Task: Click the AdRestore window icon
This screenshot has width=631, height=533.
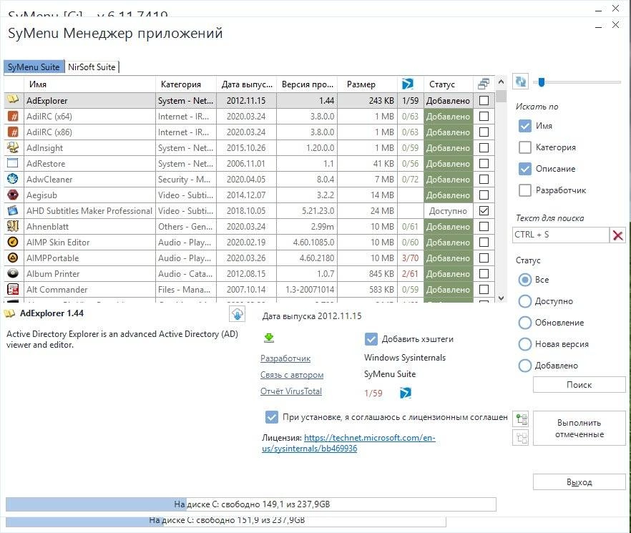Action: [13, 163]
